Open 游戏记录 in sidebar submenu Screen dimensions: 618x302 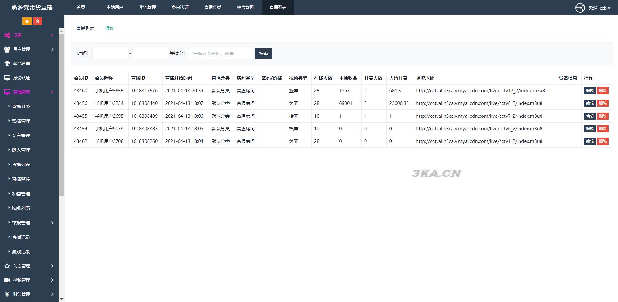point(21,252)
